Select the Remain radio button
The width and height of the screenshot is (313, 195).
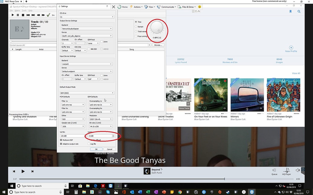click(x=136, y=27)
